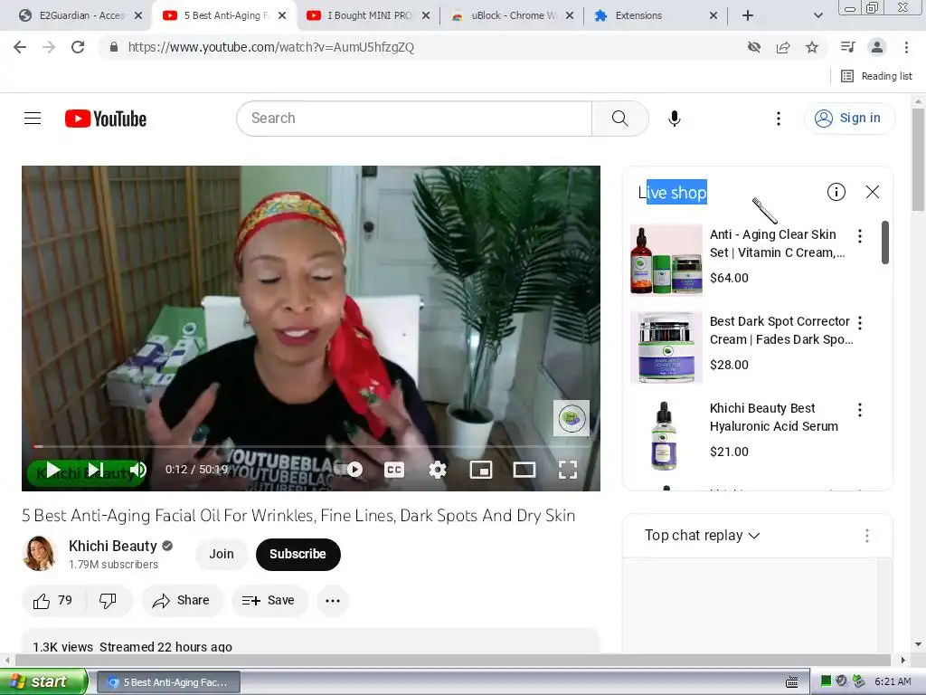926x695 pixels.
Task: Click the site padlock icon
Action: 114,47
